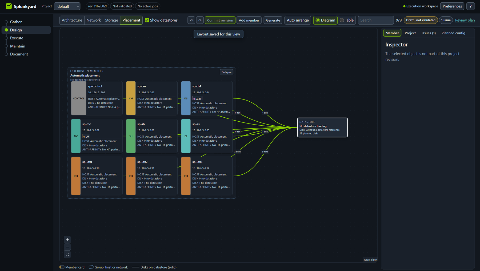Select the No datastore binding node
The width and height of the screenshot is (480, 271).
pos(322,127)
